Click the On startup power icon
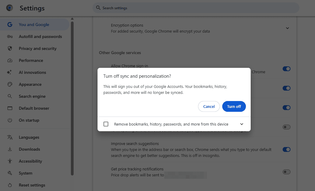 [10, 120]
